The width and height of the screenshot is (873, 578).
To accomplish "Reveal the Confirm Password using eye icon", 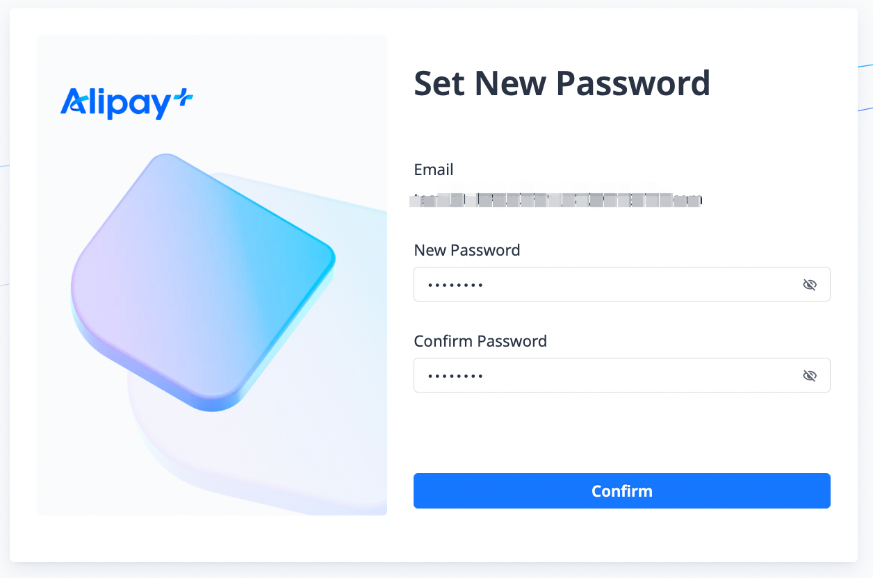I will click(809, 376).
